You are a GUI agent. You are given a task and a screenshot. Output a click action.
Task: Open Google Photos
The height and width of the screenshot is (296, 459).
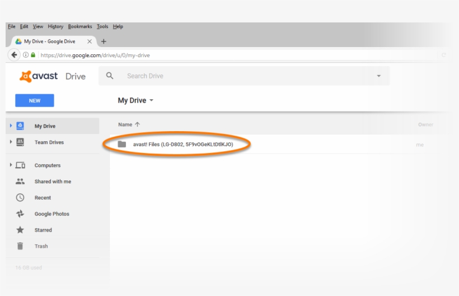[x=52, y=214]
